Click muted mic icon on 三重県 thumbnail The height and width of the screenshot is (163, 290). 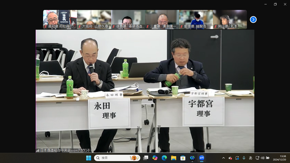[148, 27]
